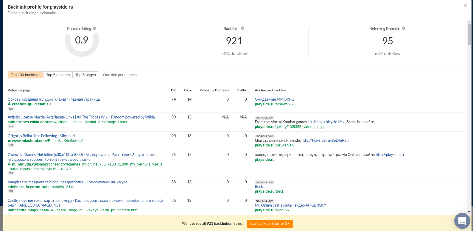Start the 7-day trial for $7
Screen dimensions: 473x231
pos(270,223)
